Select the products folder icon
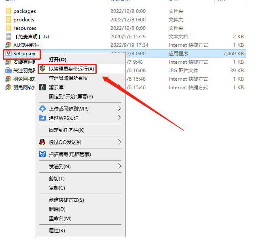 8,19
